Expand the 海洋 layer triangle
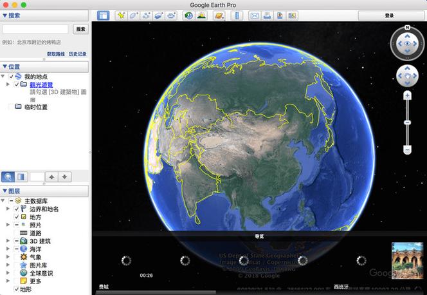 click(8, 249)
